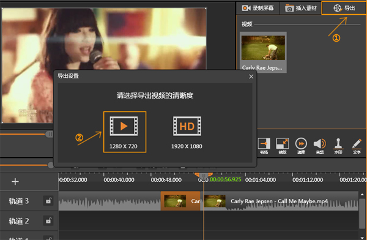
Task: Open the 速度 speed tool
Action: click(301, 146)
